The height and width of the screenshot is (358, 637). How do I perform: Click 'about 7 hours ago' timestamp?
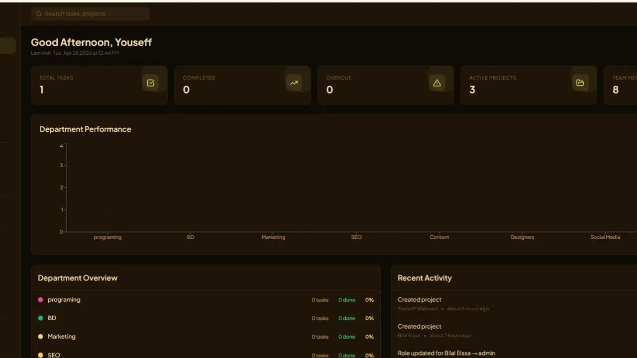point(450,336)
